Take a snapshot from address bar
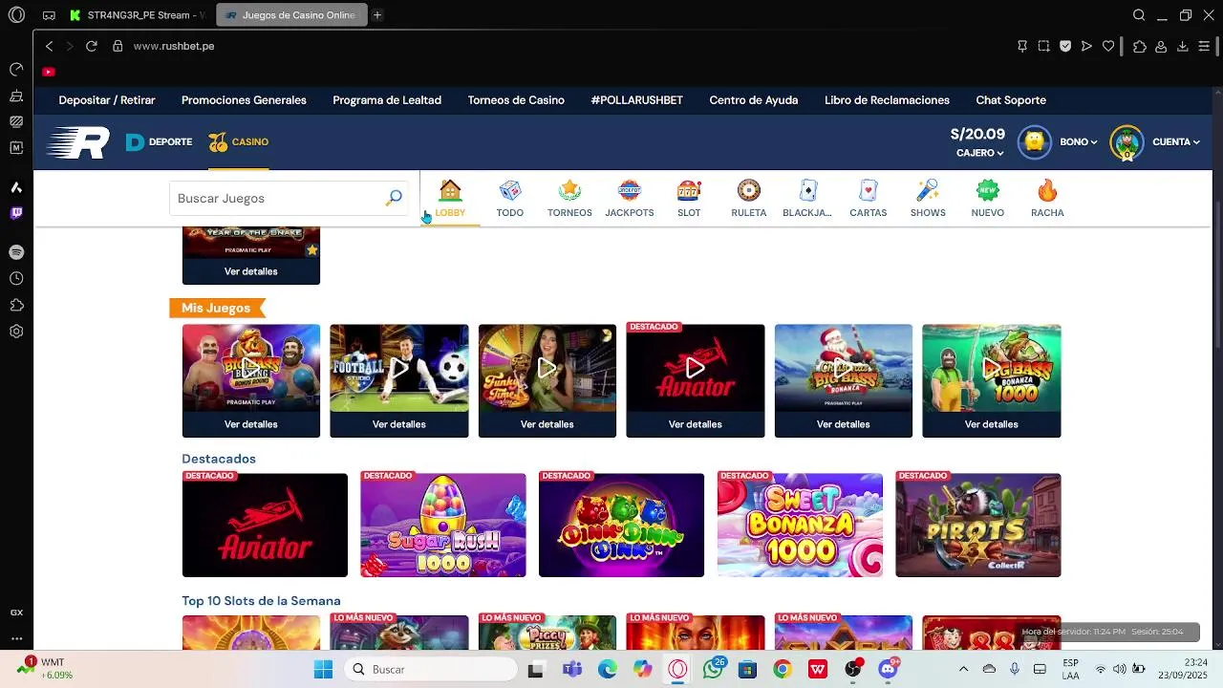 coord(1043,46)
